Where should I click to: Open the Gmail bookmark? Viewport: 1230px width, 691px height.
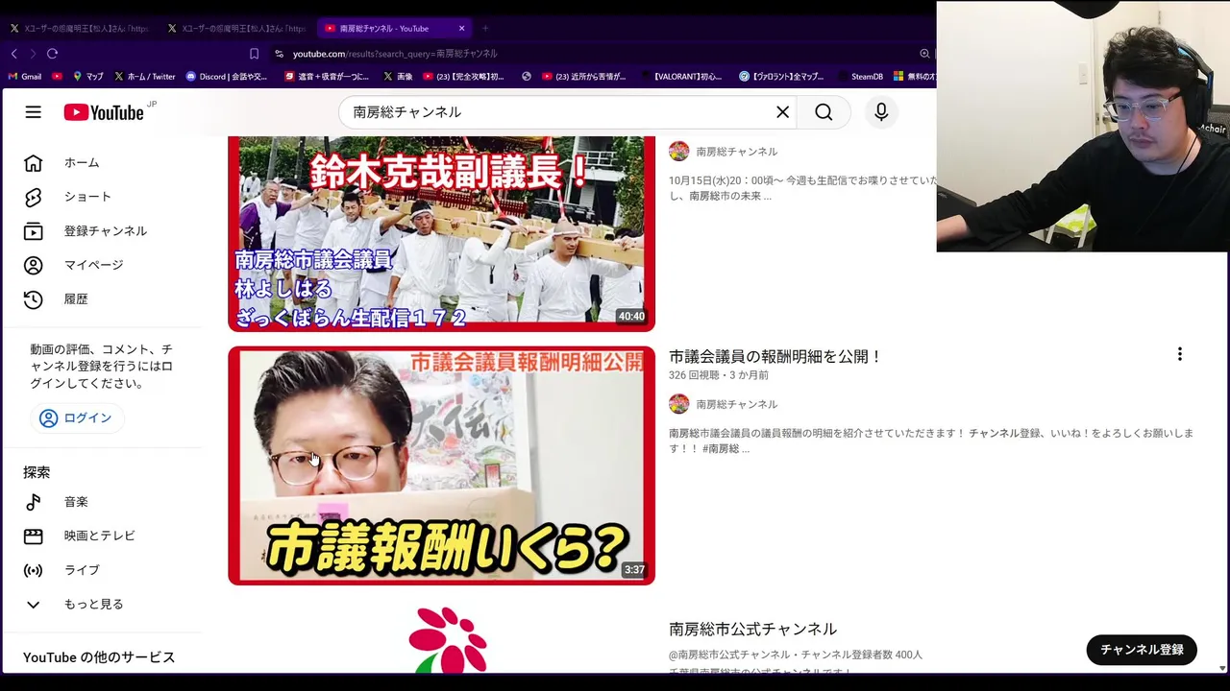24,77
